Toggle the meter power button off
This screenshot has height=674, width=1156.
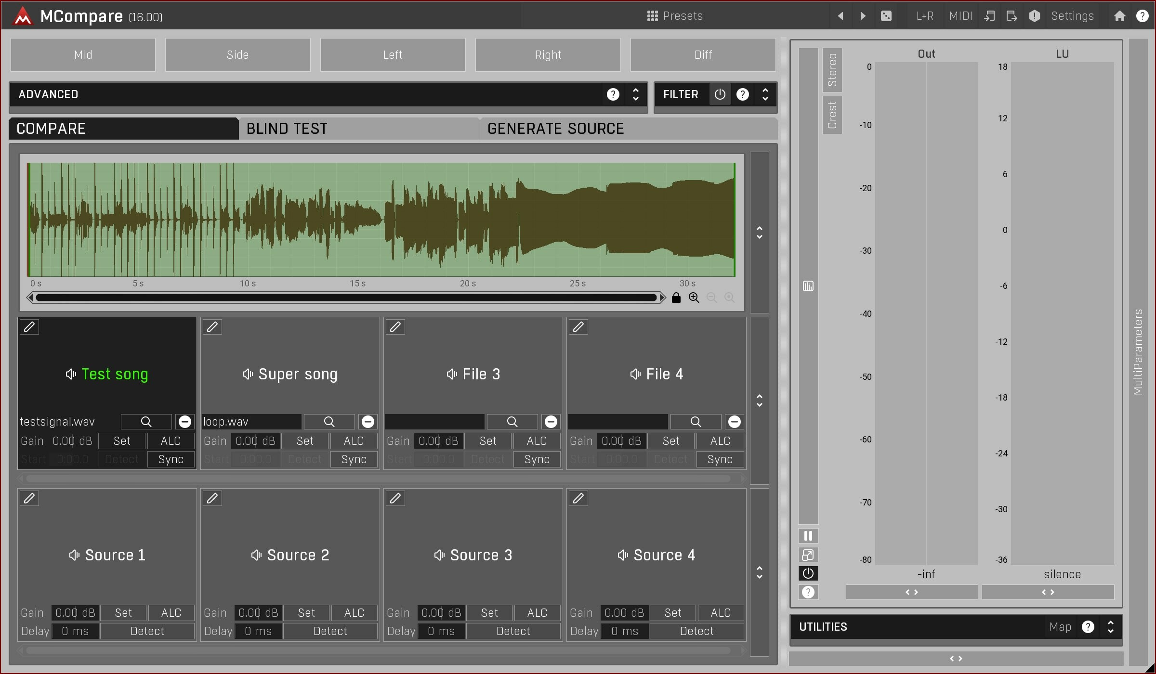coord(808,573)
